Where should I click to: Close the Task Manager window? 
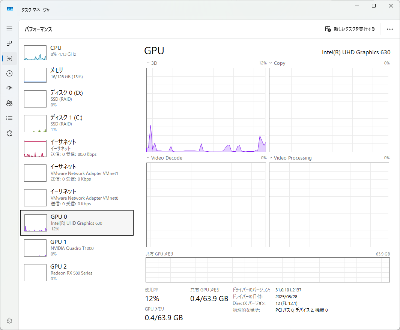click(391, 6)
